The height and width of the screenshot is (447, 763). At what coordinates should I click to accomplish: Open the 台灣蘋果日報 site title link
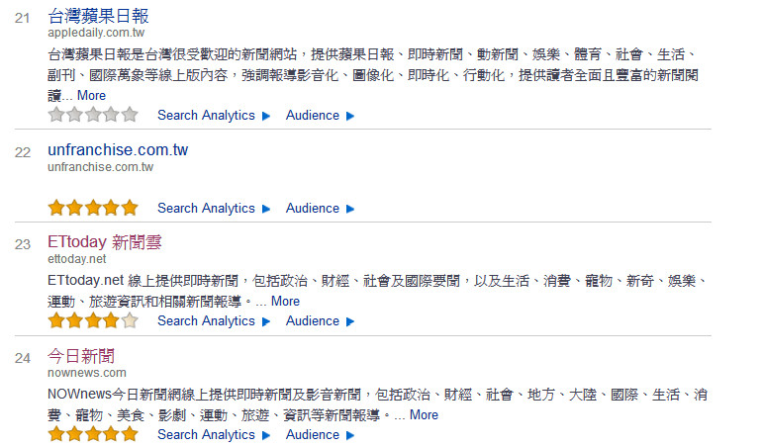pyautogui.click(x=98, y=16)
